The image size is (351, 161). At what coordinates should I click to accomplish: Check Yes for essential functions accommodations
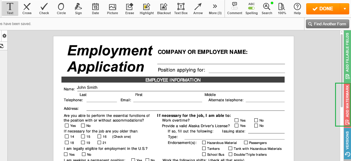pos(67,126)
